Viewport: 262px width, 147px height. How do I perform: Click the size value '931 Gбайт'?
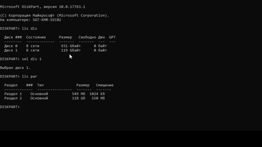point(71,46)
